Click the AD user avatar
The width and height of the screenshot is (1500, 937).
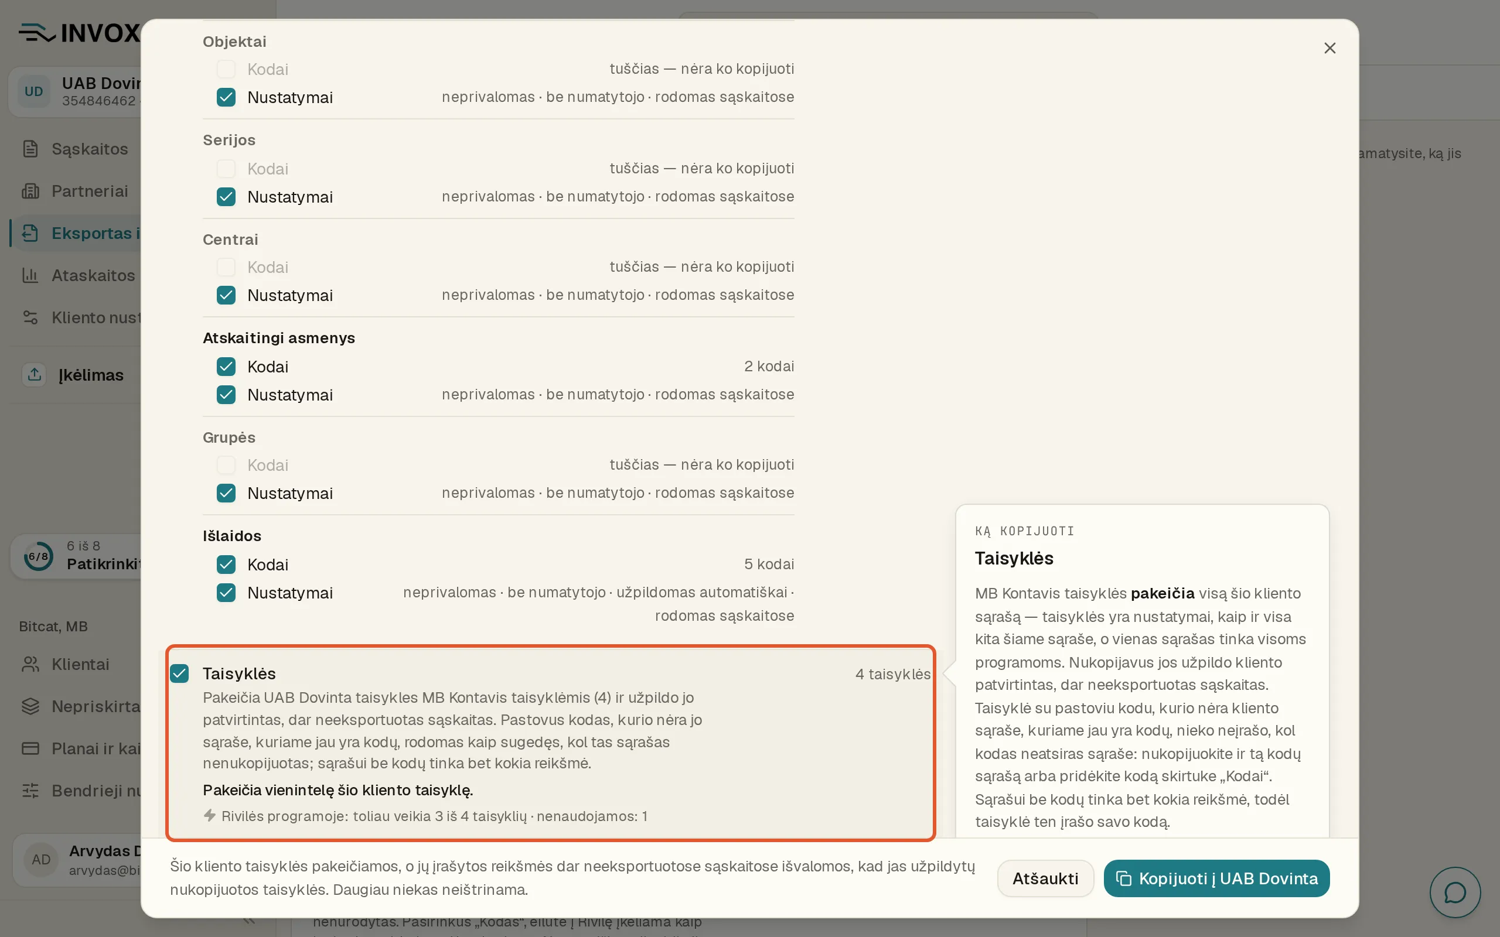(41, 860)
